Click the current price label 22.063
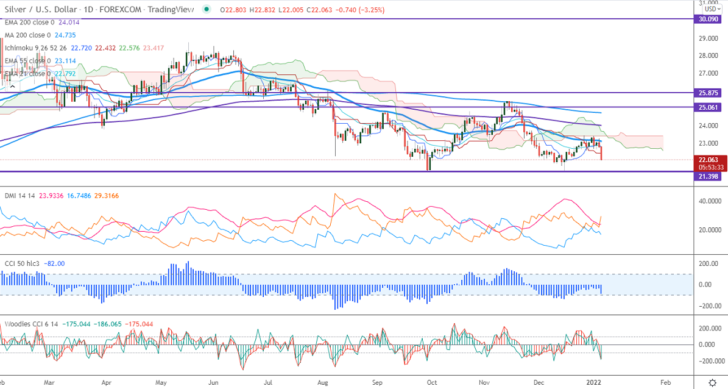 [708, 160]
